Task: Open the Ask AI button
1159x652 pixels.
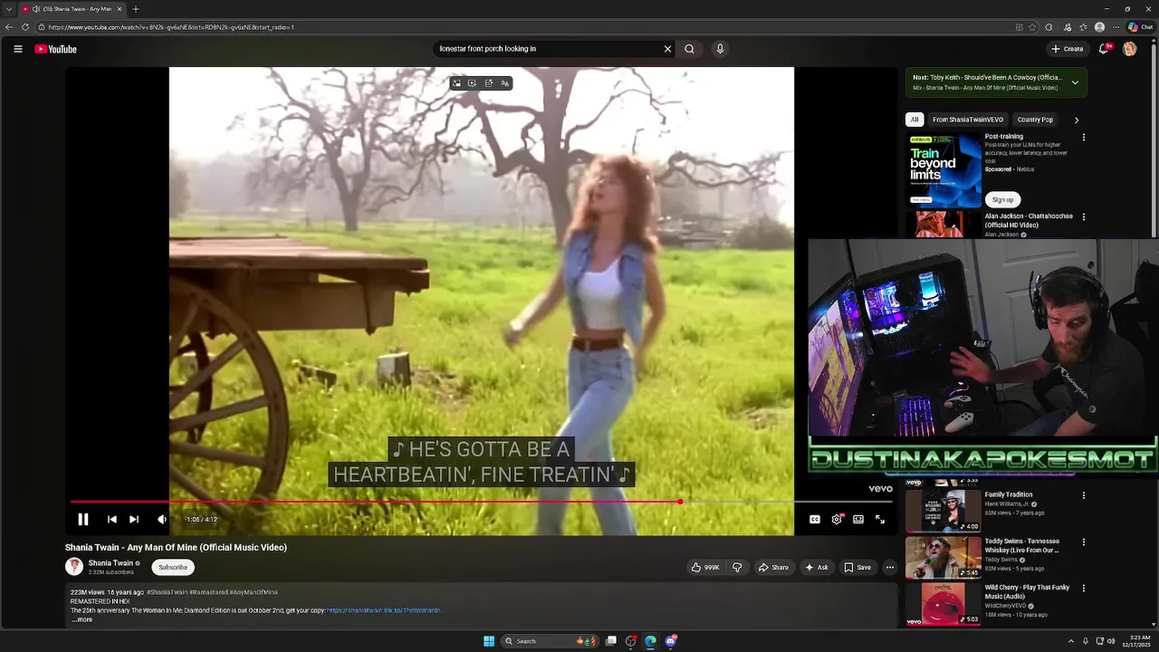Action: pyautogui.click(x=816, y=567)
